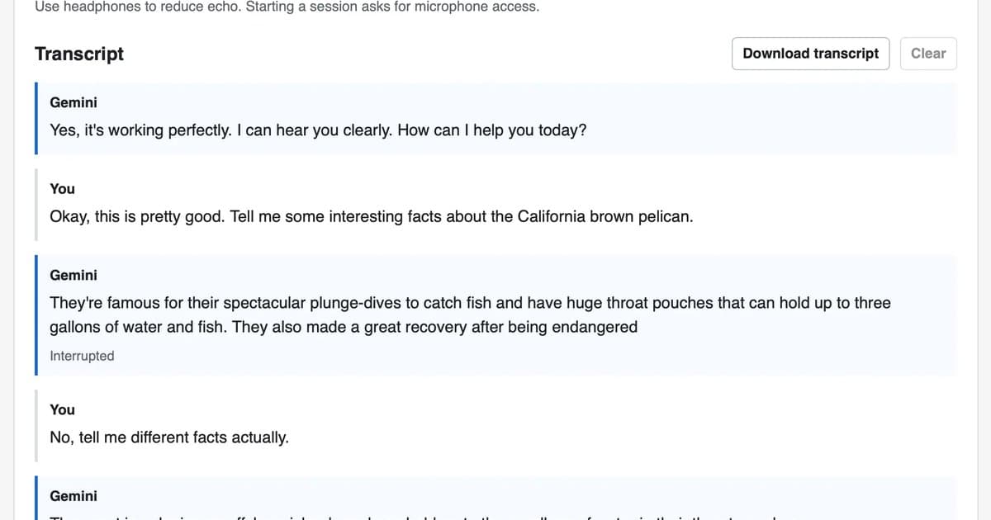Click the first Gemini speaker label
This screenshot has height=520, width=991.
73,102
